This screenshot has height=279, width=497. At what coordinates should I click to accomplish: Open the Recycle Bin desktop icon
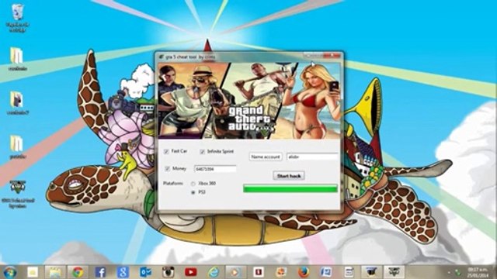click(17, 18)
